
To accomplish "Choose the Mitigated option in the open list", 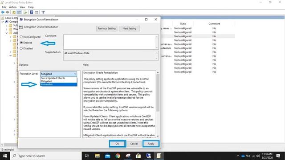I will (x=58, y=81).
